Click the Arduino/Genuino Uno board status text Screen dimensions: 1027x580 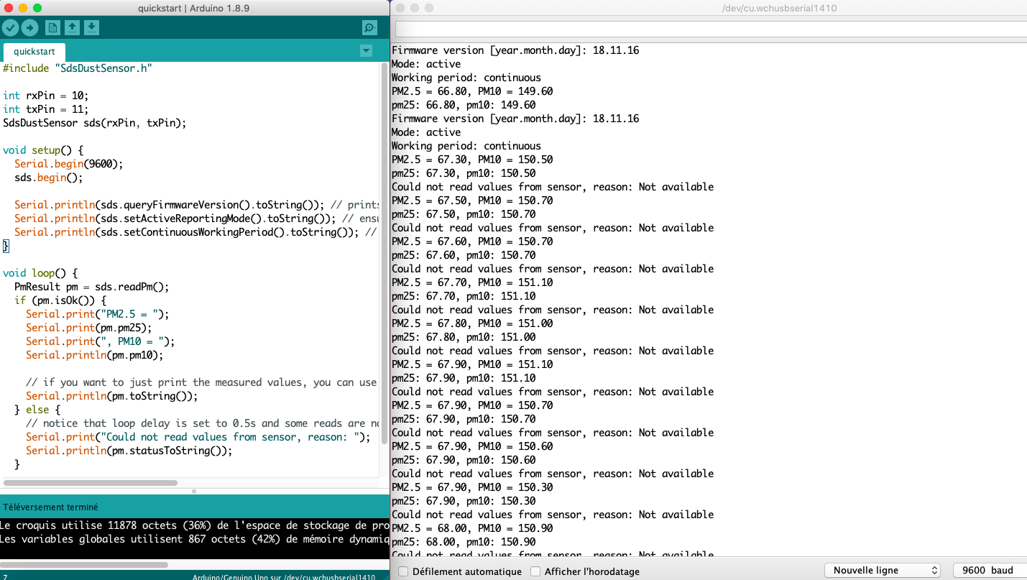tap(284, 577)
